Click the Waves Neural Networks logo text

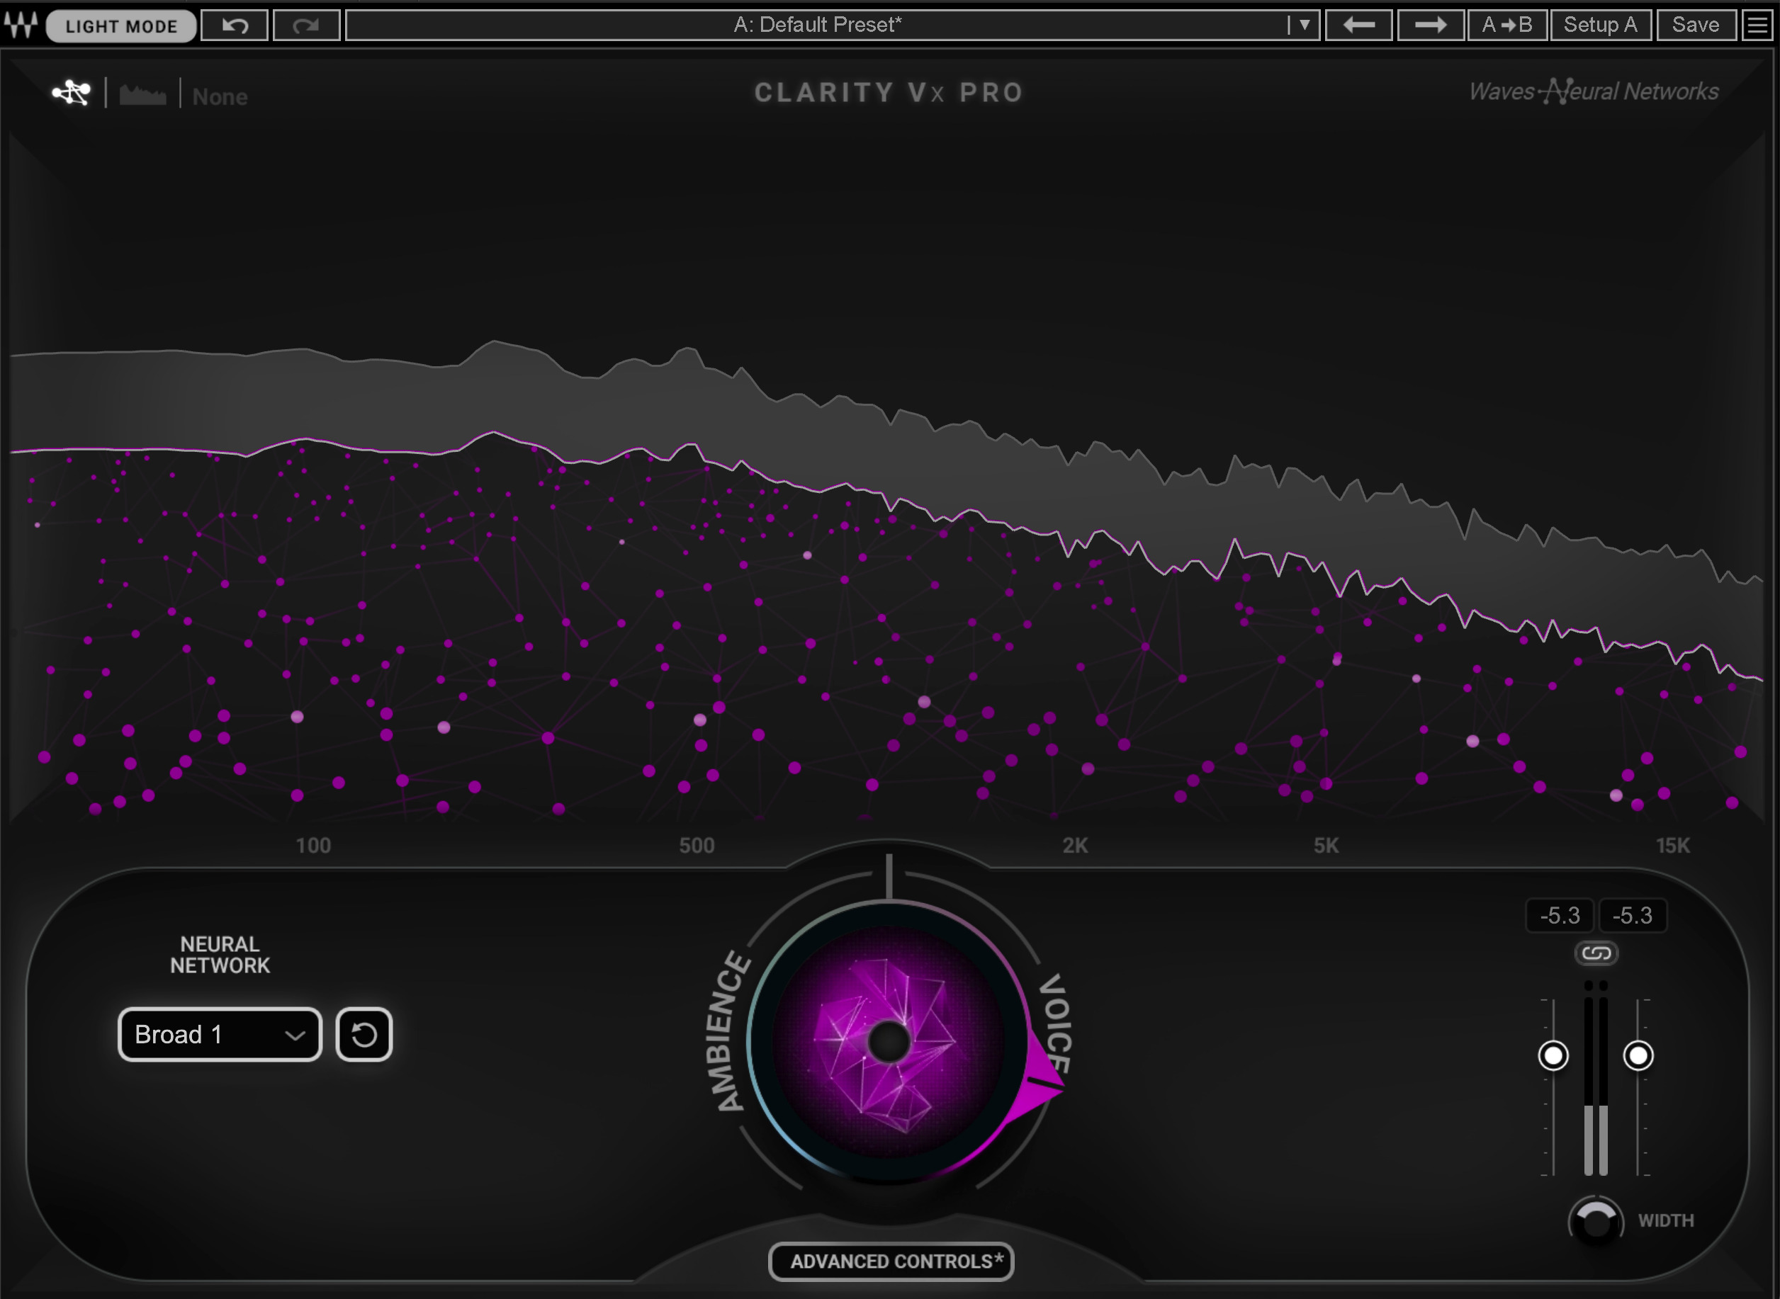(x=1594, y=92)
